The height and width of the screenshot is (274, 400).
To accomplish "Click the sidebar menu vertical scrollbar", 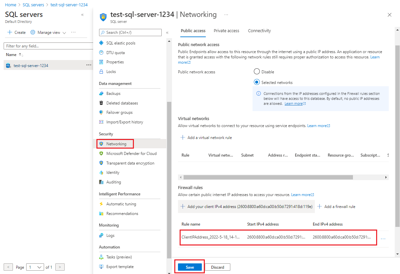I will (x=169, y=180).
